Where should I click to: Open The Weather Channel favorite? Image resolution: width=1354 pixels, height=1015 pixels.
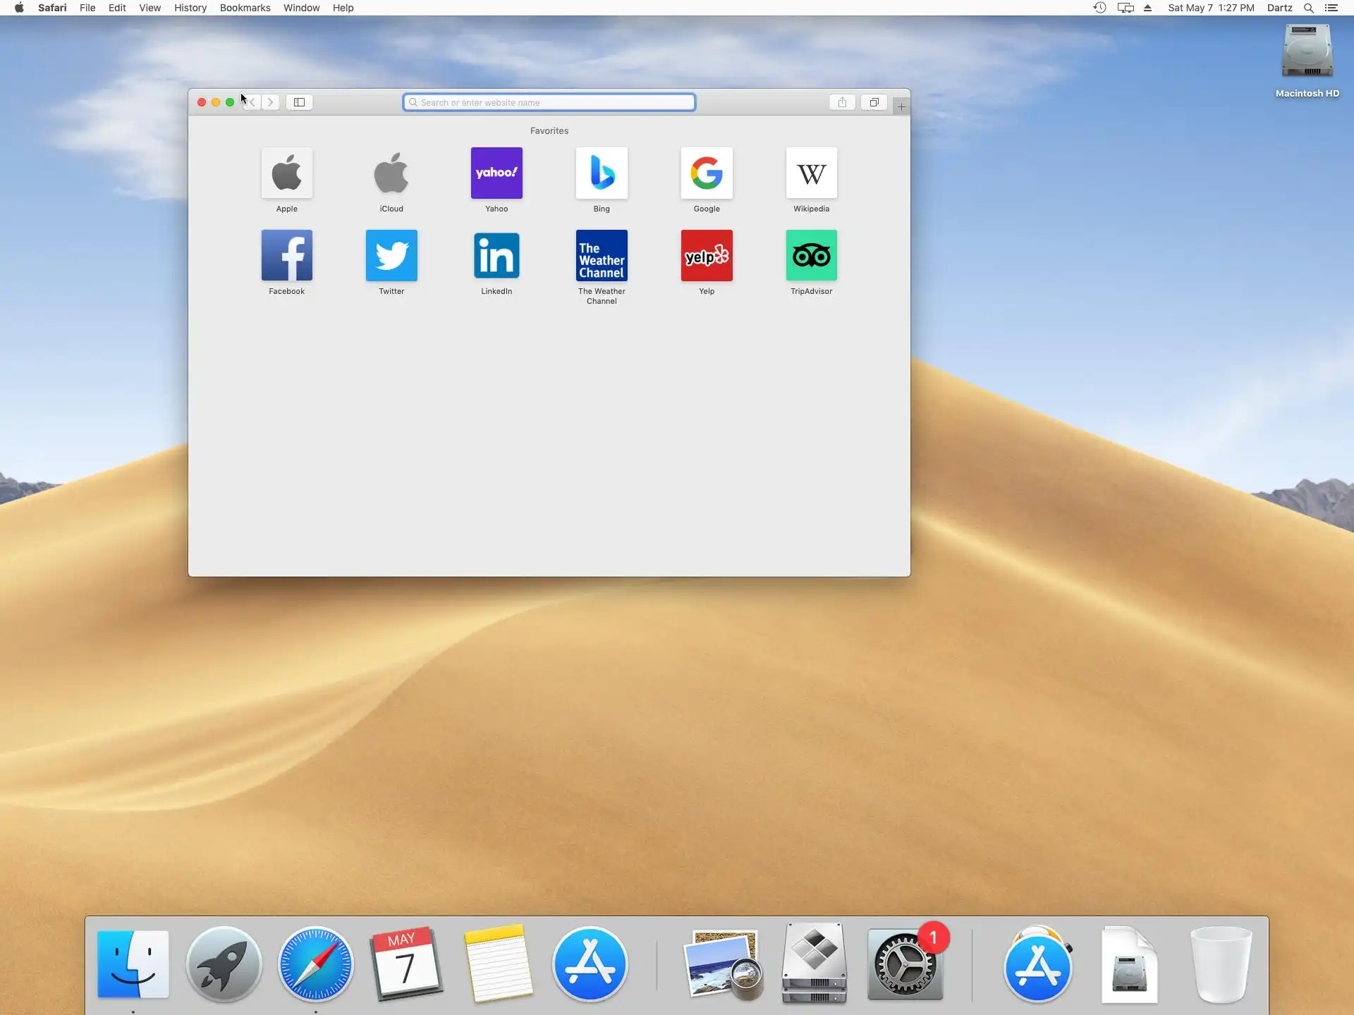point(602,256)
